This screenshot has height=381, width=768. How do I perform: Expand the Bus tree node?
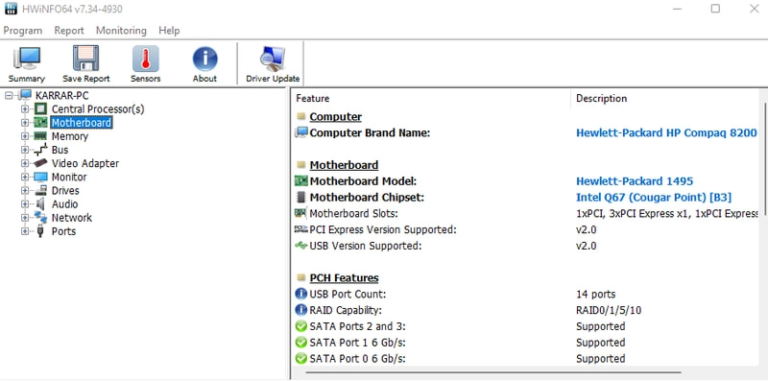(x=25, y=150)
